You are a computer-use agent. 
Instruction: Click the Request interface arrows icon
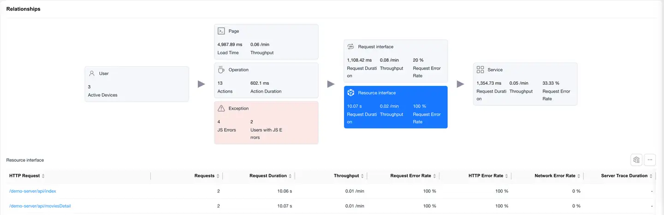click(350, 46)
